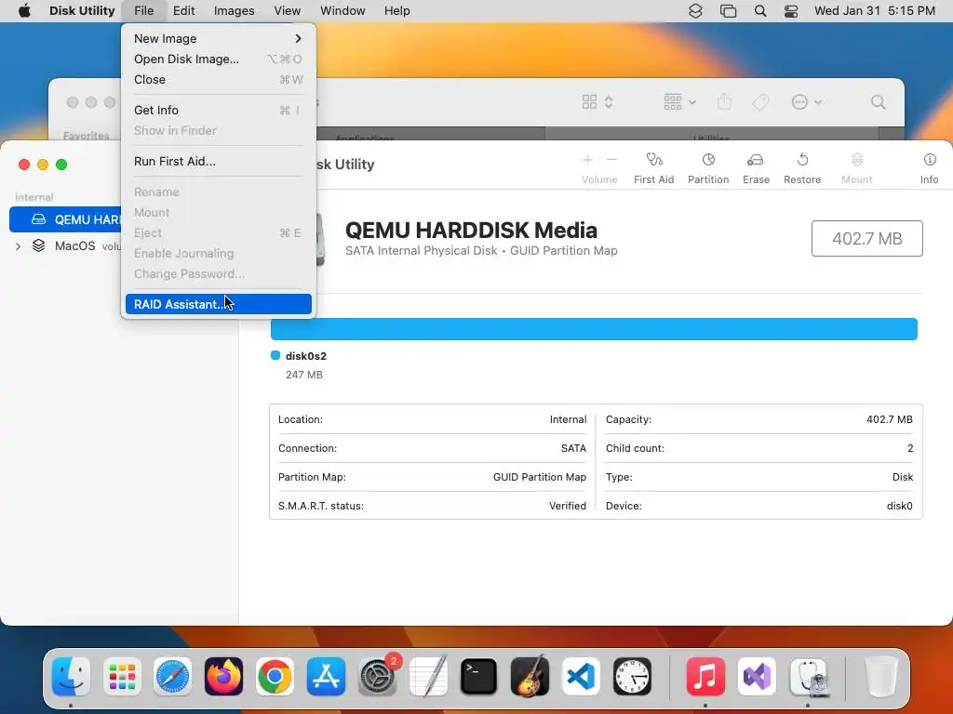953x714 pixels.
Task: Click the remove Volume minus icon
Action: [x=612, y=160]
